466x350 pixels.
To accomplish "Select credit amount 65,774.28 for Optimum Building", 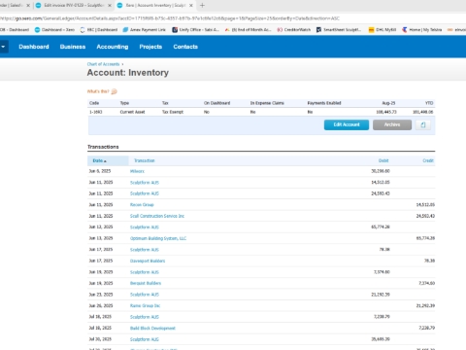I will pyautogui.click(x=425, y=238).
